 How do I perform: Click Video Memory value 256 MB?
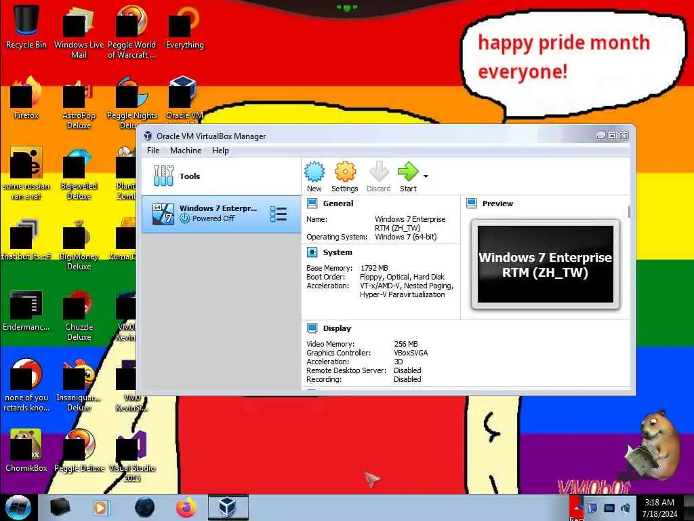point(406,344)
